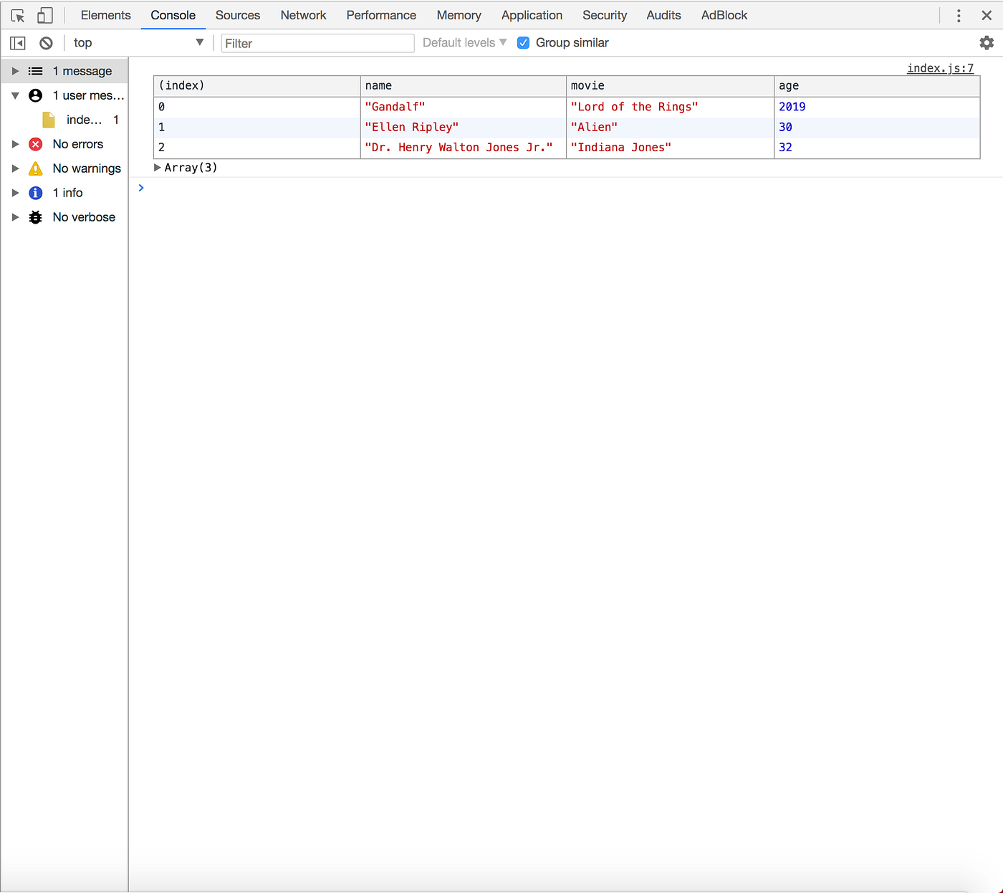Open the top frame context dropdown
Image resolution: width=1003 pixels, height=893 pixels.
point(200,42)
